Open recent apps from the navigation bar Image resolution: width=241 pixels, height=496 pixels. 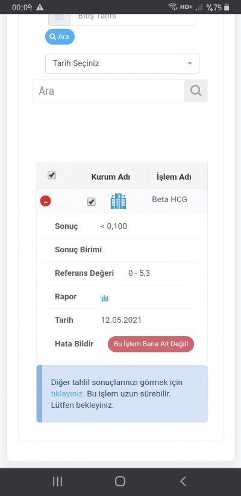[57, 481]
